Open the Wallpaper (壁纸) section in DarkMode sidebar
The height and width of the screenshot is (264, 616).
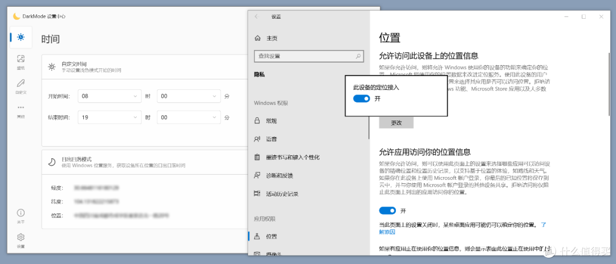pos(21,62)
